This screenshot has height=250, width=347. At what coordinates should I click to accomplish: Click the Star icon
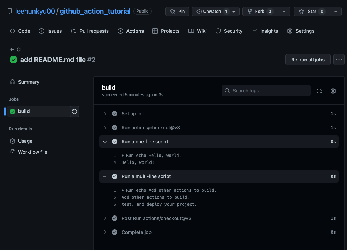coord(301,12)
